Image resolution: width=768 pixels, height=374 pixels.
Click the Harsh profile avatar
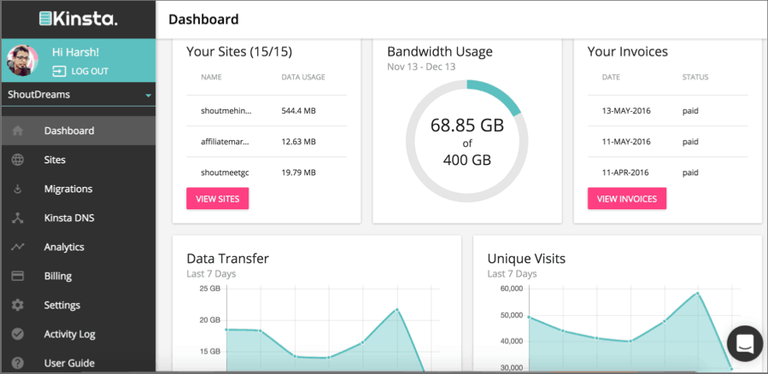coord(22,61)
